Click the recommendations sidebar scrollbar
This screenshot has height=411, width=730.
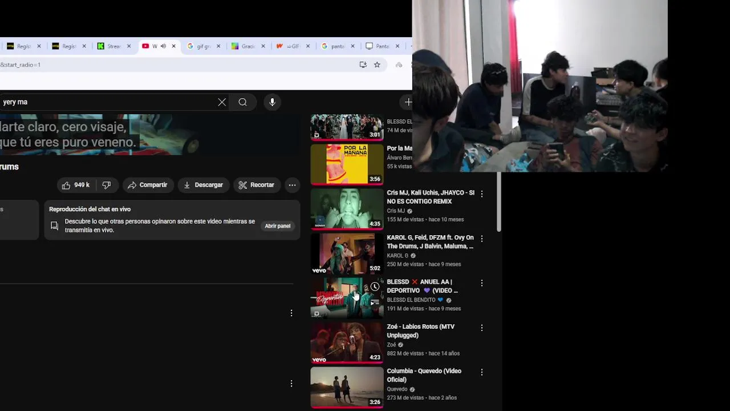coord(499,203)
